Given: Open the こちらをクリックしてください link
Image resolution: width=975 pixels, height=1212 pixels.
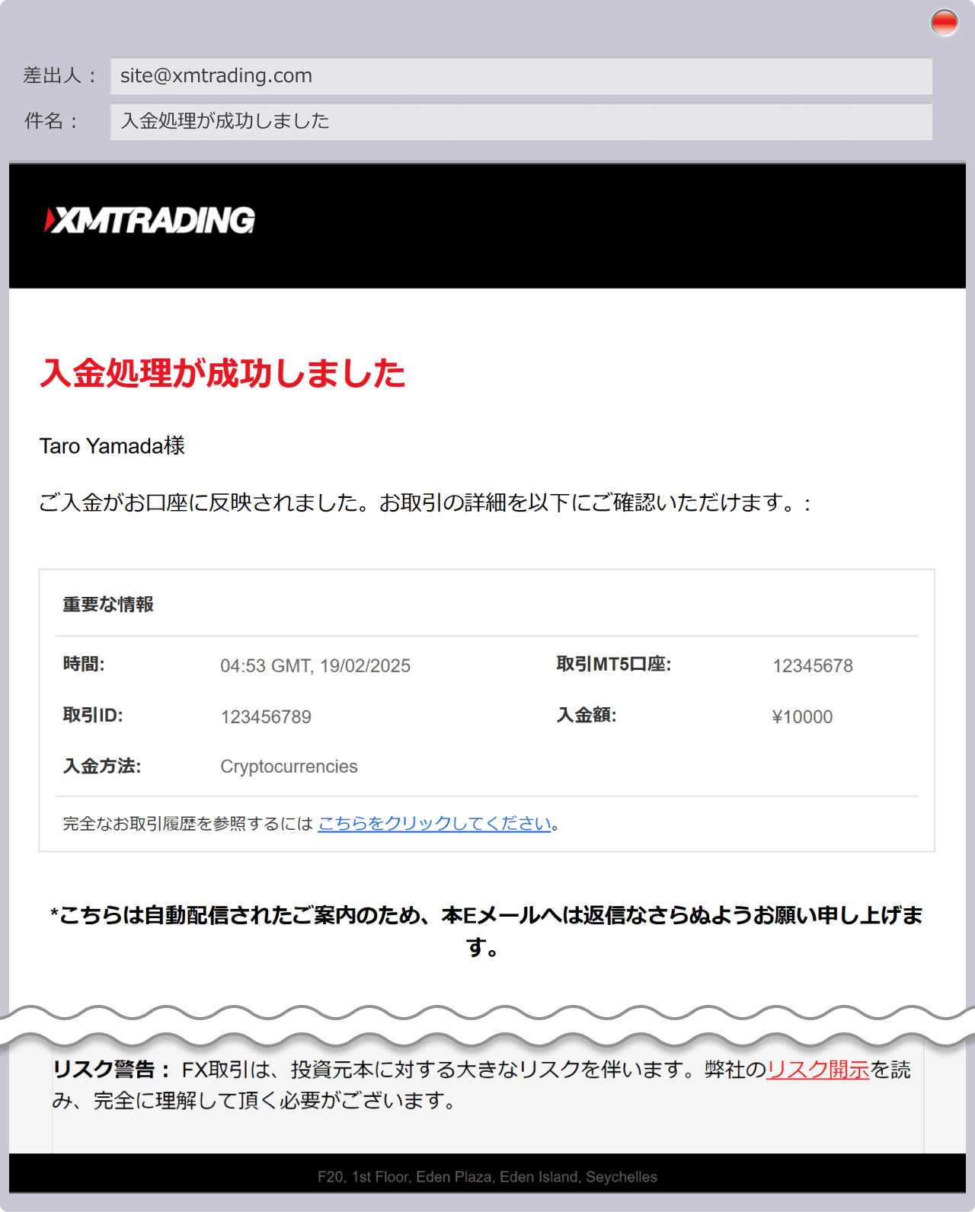Looking at the screenshot, I should pos(434,824).
